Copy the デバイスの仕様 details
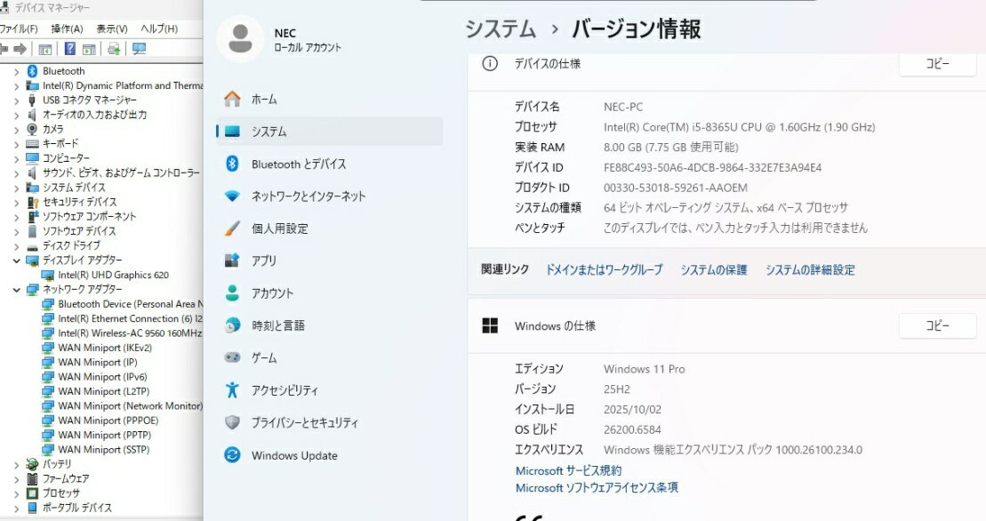This screenshot has height=521, width=986. 937,64
